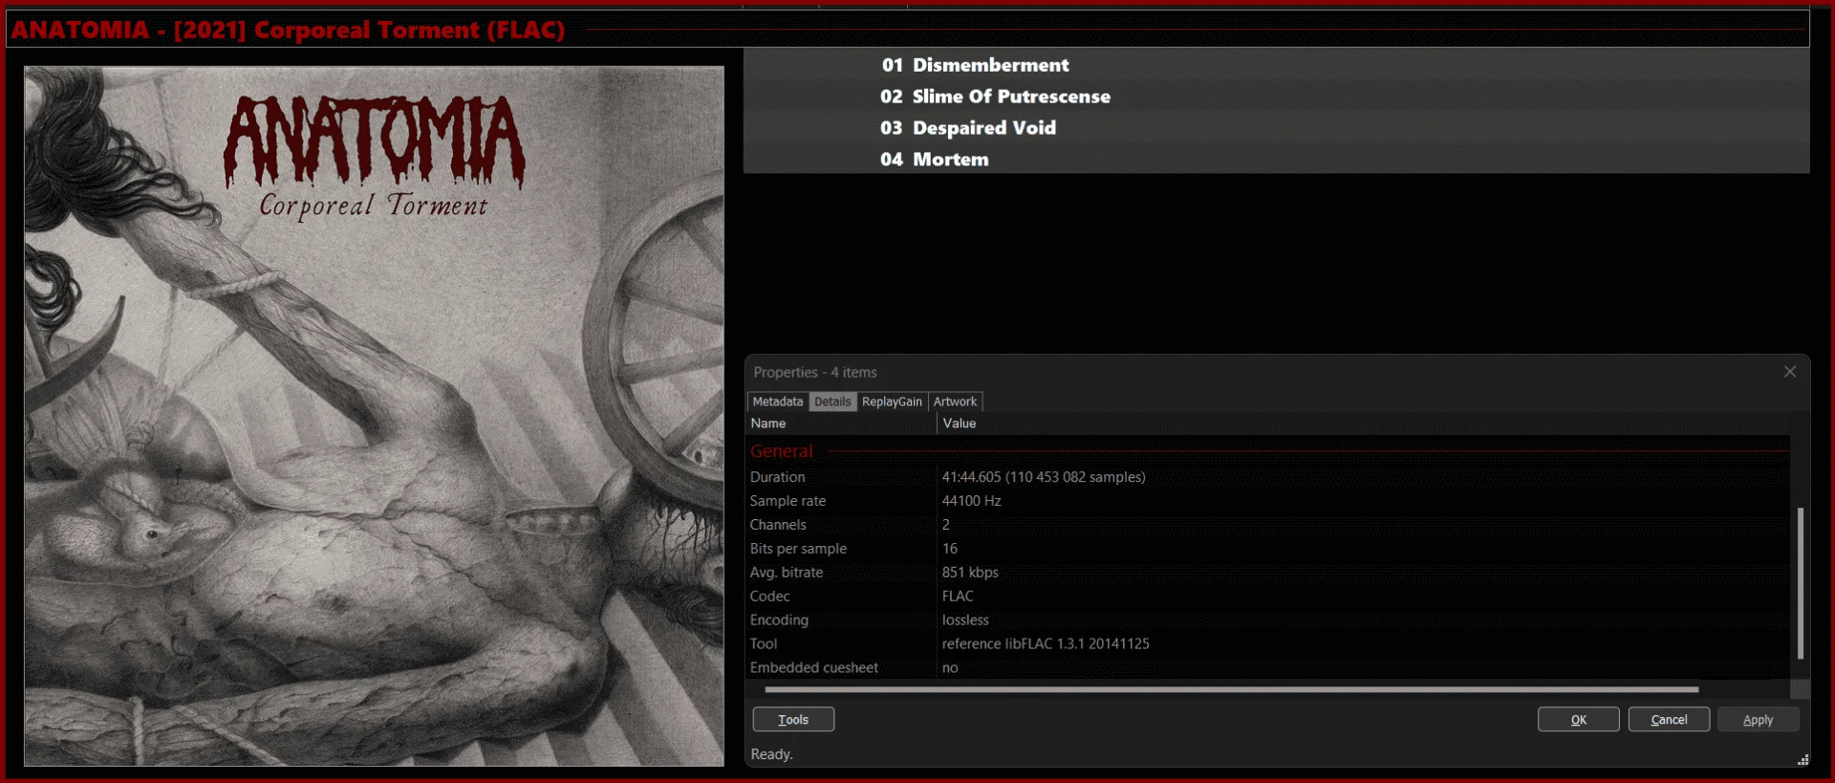Switch to the Metadata tab
Screen dimensions: 1835x783
pyautogui.click(x=778, y=402)
